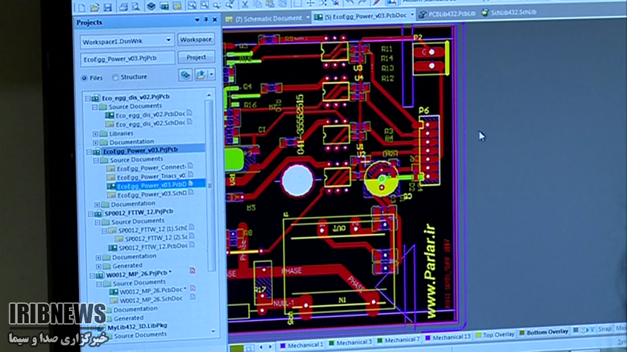The image size is (627, 352).
Task: Select the Structure radio button
Action: coord(115,78)
